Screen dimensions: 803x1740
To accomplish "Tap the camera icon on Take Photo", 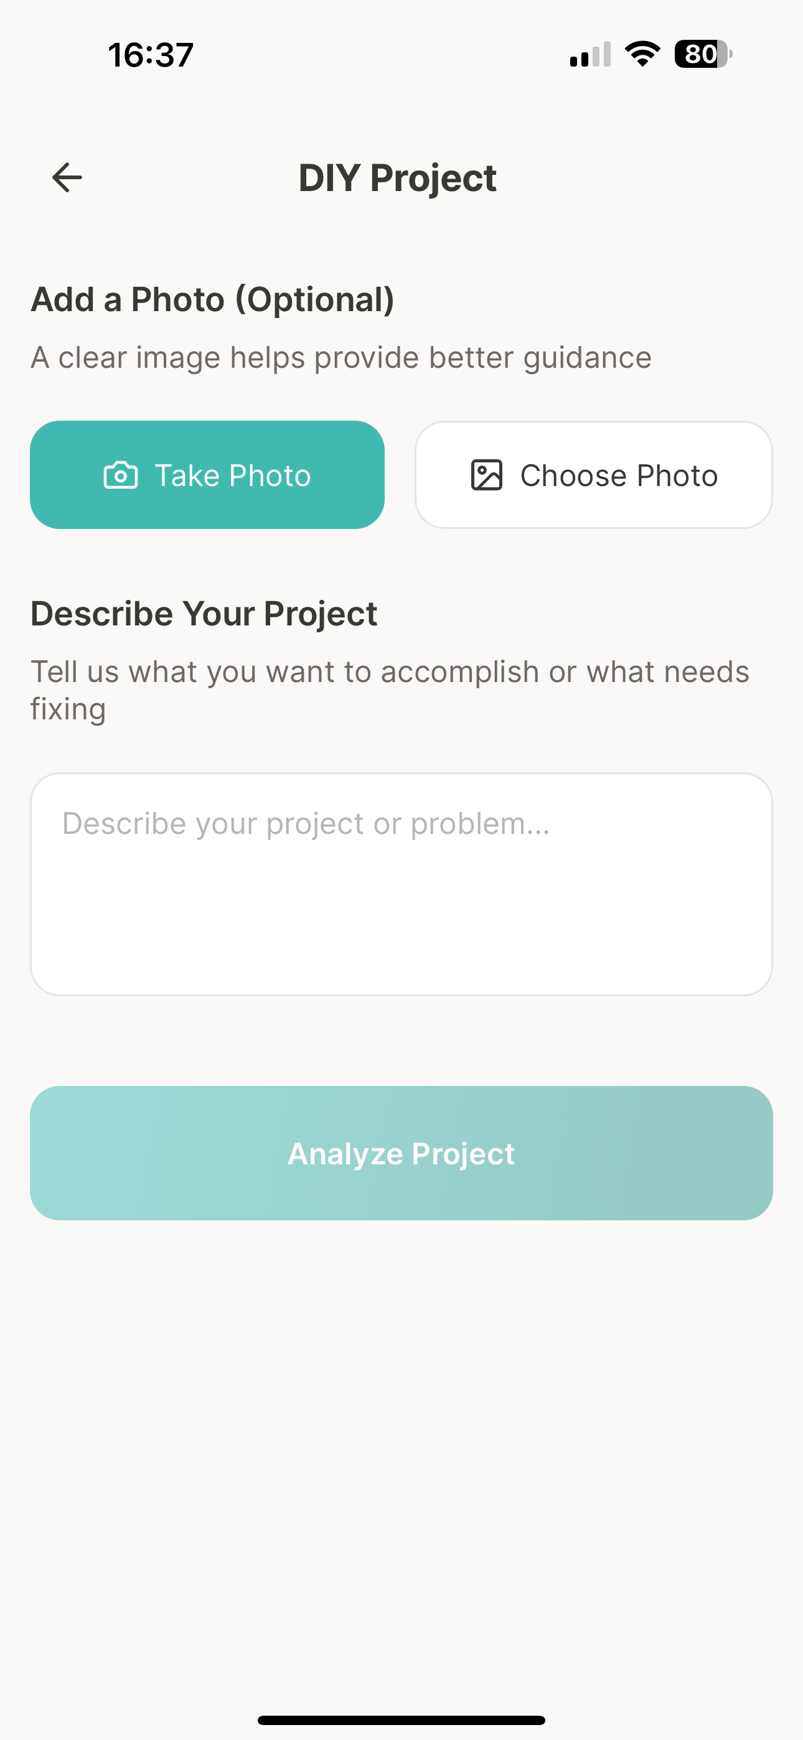I will [120, 475].
